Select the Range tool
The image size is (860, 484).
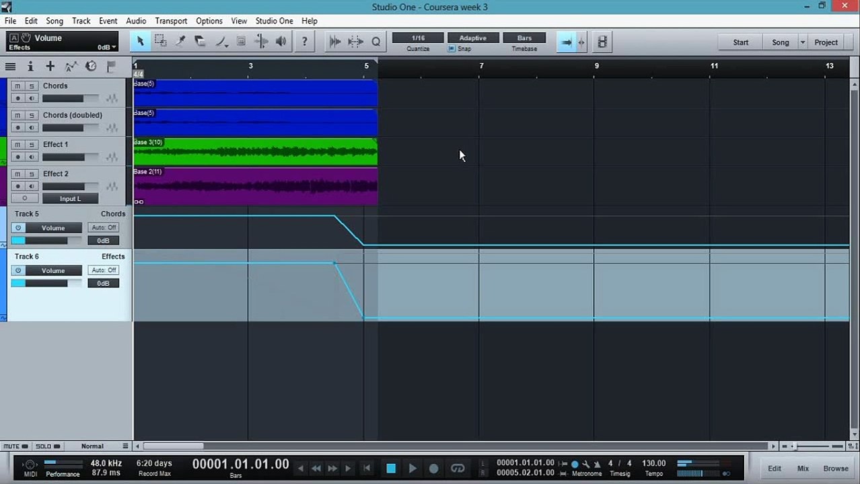pyautogui.click(x=161, y=42)
